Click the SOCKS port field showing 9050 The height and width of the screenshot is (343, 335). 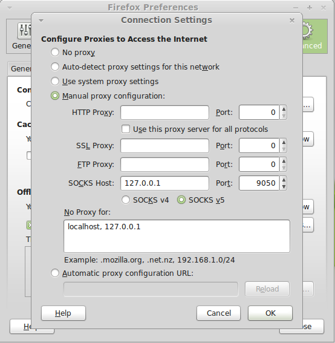click(x=259, y=183)
